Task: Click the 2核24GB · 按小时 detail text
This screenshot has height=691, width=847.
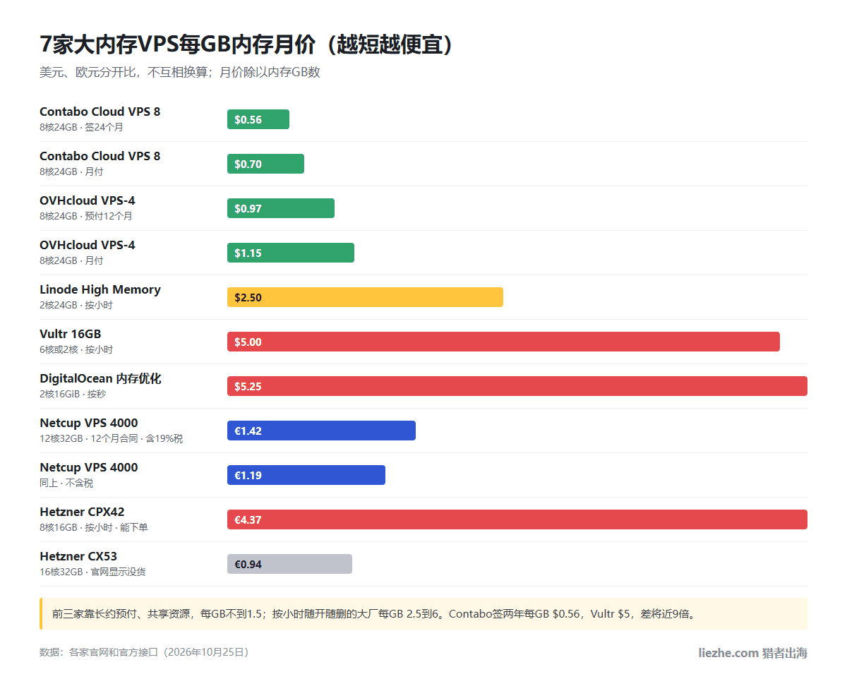Action: pos(76,305)
